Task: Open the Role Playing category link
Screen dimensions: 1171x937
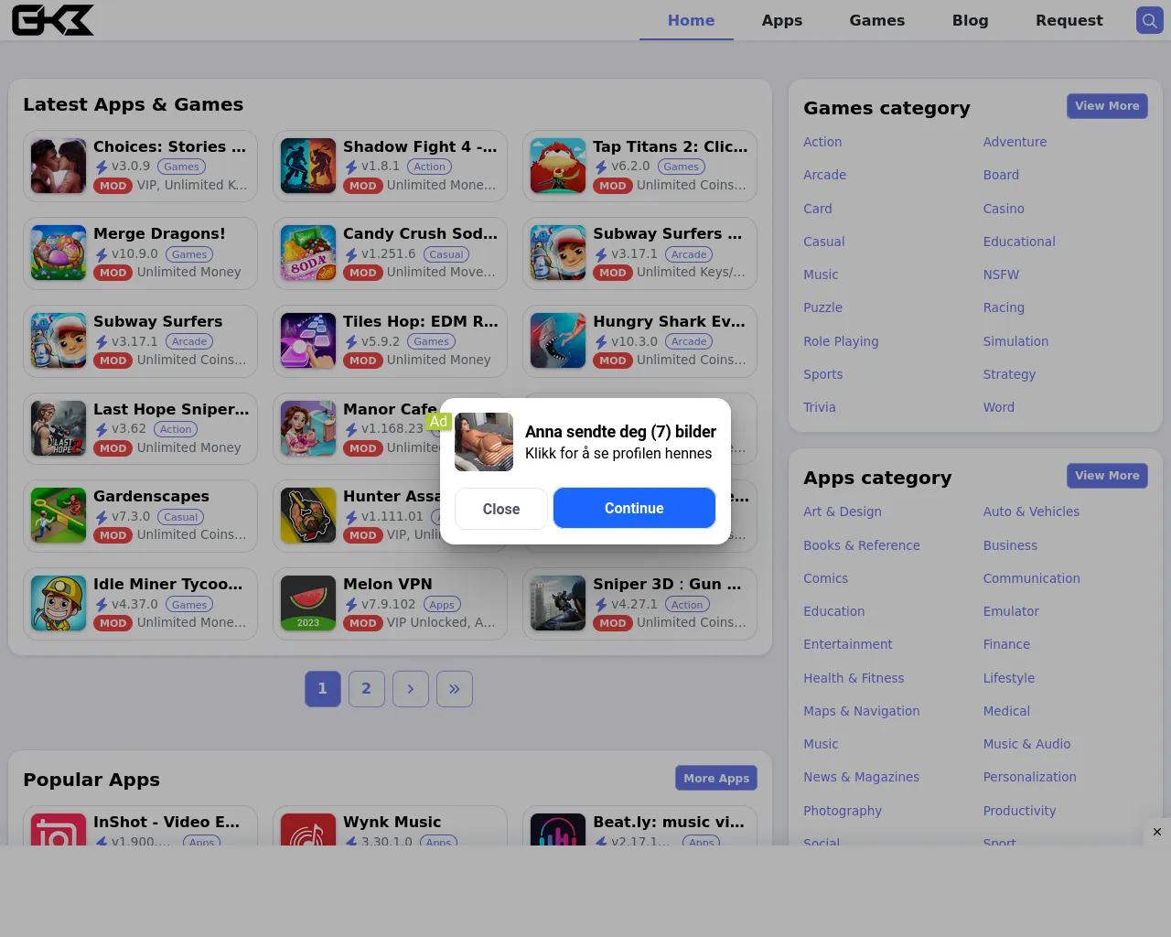Action: pyautogui.click(x=841, y=341)
